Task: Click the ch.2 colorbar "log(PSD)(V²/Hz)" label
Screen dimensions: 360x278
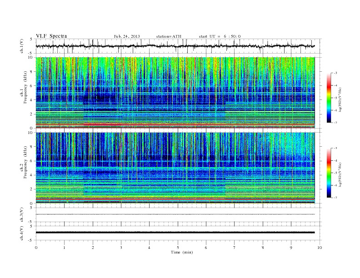Action: click(x=340, y=175)
